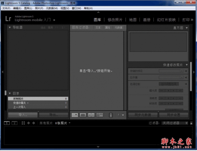Select the painter spray can tool
Screen dimensions: 197x151
[x=111, y=115]
